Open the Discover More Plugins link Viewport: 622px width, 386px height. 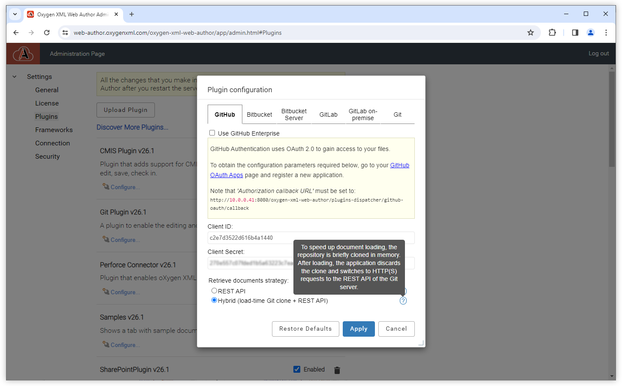pyautogui.click(x=132, y=127)
